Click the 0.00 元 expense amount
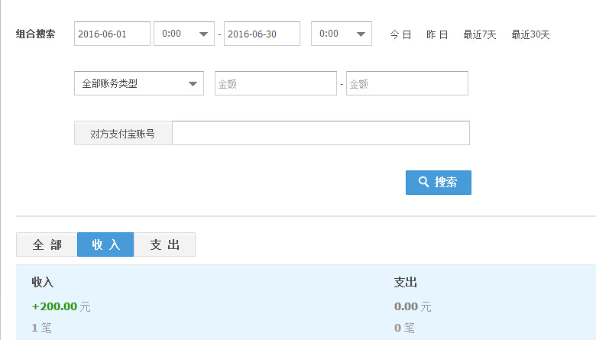This screenshot has height=340, width=596. pos(413,306)
